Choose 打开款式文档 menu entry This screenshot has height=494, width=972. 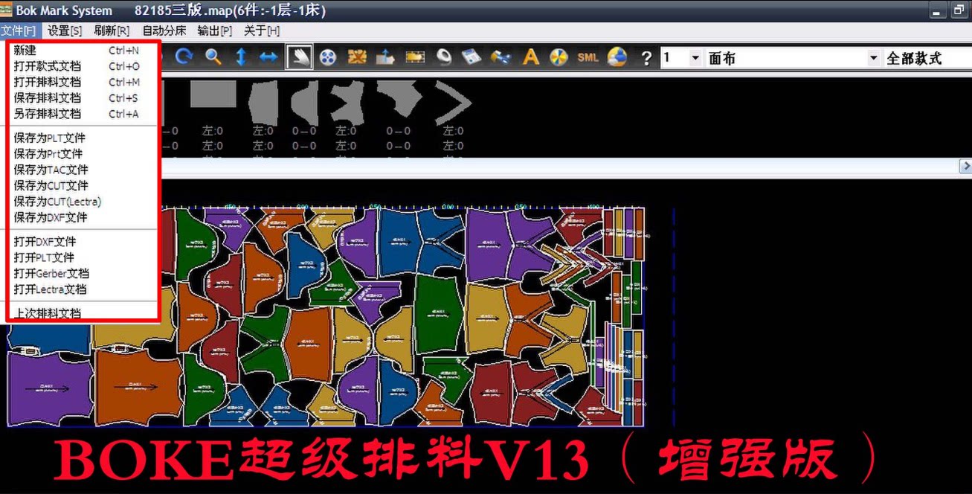click(x=83, y=66)
